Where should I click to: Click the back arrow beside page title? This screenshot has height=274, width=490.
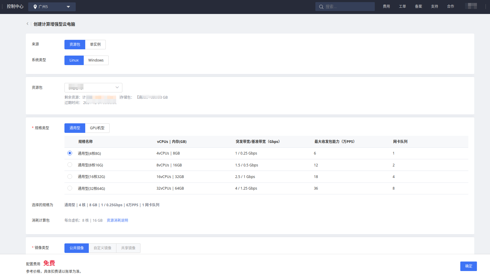pos(27,24)
